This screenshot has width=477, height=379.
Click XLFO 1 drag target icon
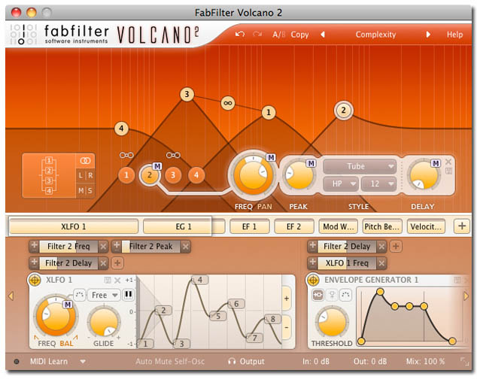click(35, 280)
